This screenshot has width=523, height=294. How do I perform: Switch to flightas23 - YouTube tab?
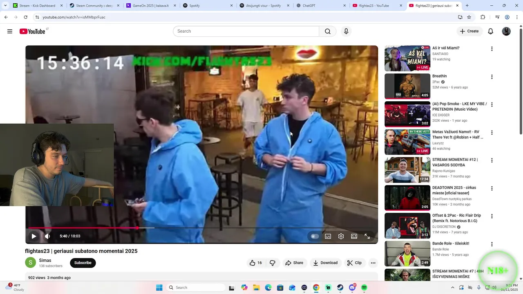click(377, 6)
